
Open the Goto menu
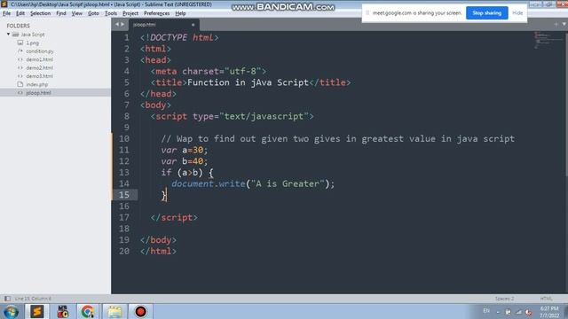93,13
